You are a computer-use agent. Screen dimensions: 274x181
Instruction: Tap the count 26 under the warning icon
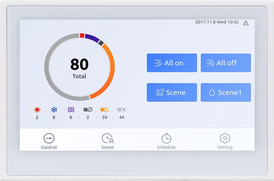coord(105,117)
